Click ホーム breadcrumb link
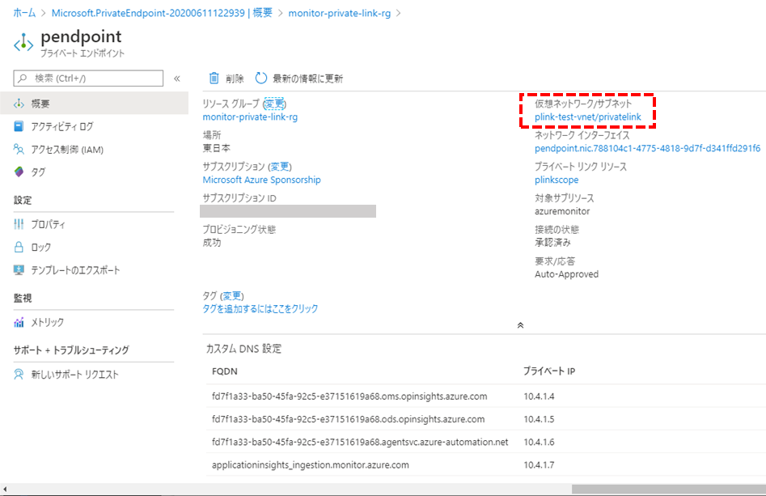The image size is (766, 496). coord(24,13)
